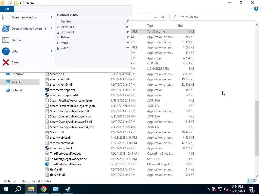Click the Edge icon of ThirdPartyLegalNotices HTML
259x194 pixels.
tap(47, 164)
